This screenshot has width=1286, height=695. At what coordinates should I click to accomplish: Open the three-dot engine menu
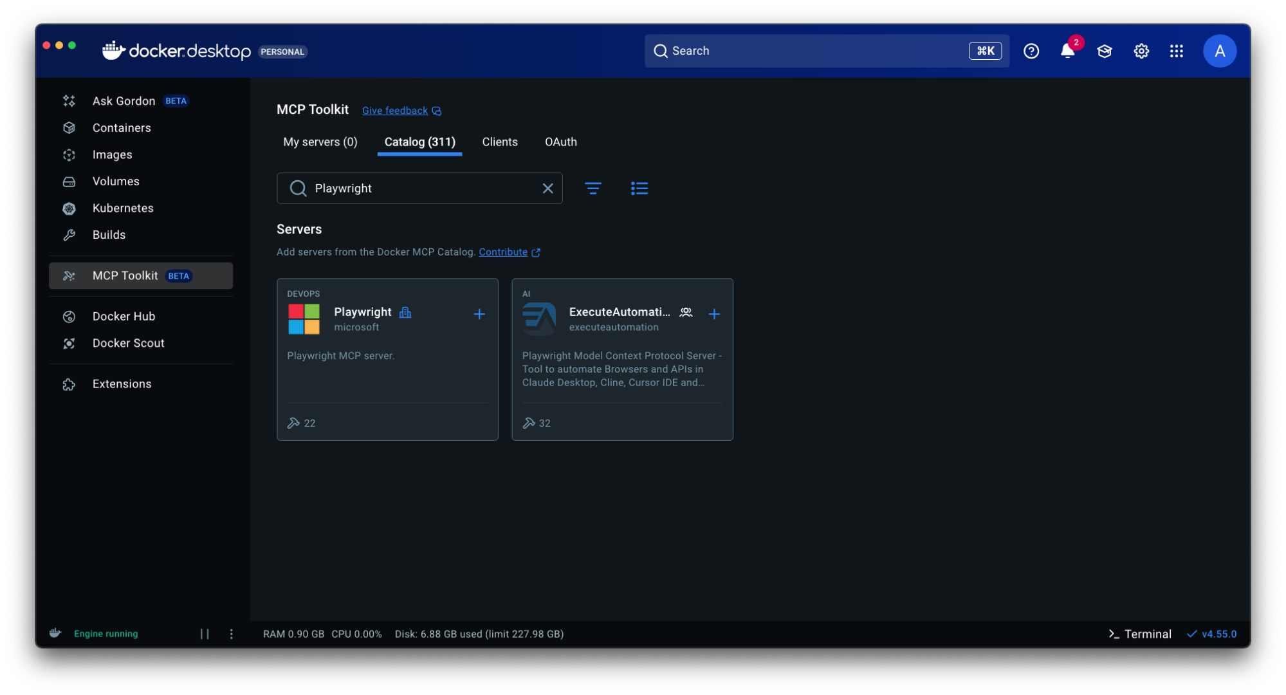[231, 634]
